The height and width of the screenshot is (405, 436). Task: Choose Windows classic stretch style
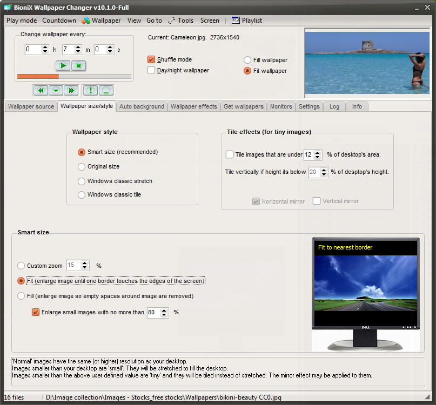[x=82, y=181]
